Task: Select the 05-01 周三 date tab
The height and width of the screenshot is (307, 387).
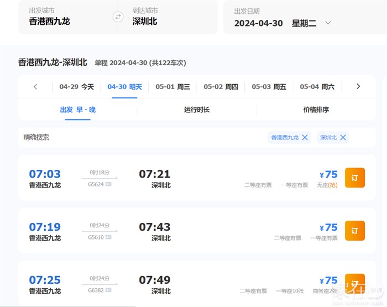Action: pos(172,87)
